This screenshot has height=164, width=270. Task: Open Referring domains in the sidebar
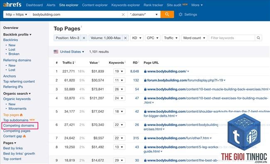[x=17, y=60]
